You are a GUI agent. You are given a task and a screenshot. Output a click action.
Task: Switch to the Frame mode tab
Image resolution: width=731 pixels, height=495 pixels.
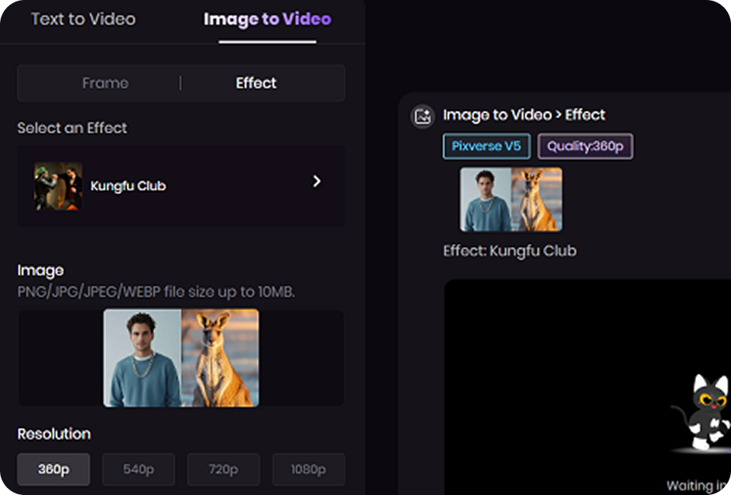[x=105, y=83]
